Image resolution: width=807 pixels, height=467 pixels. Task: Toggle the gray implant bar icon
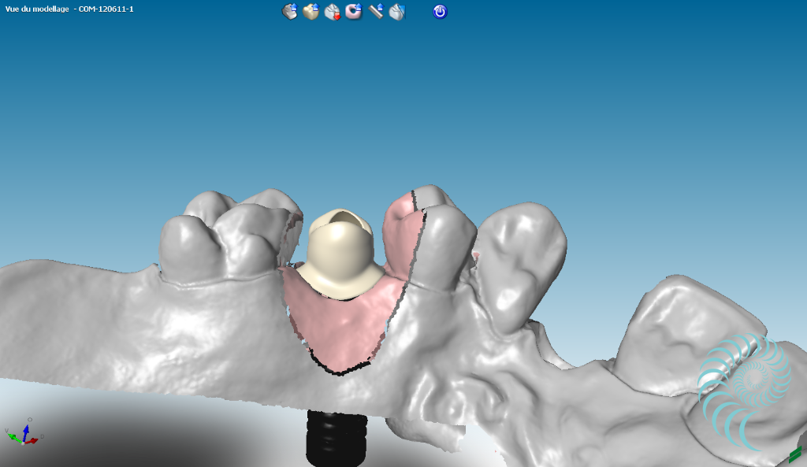376,11
